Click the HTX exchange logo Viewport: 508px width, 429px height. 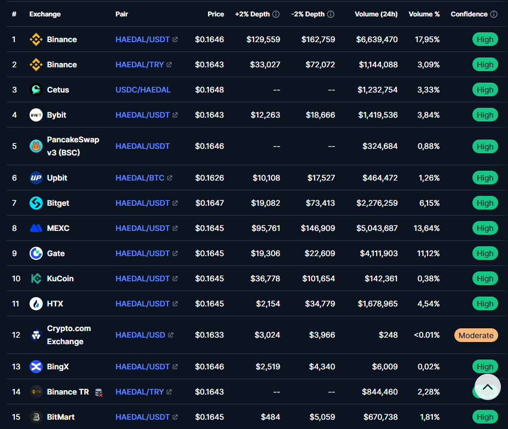(x=36, y=304)
